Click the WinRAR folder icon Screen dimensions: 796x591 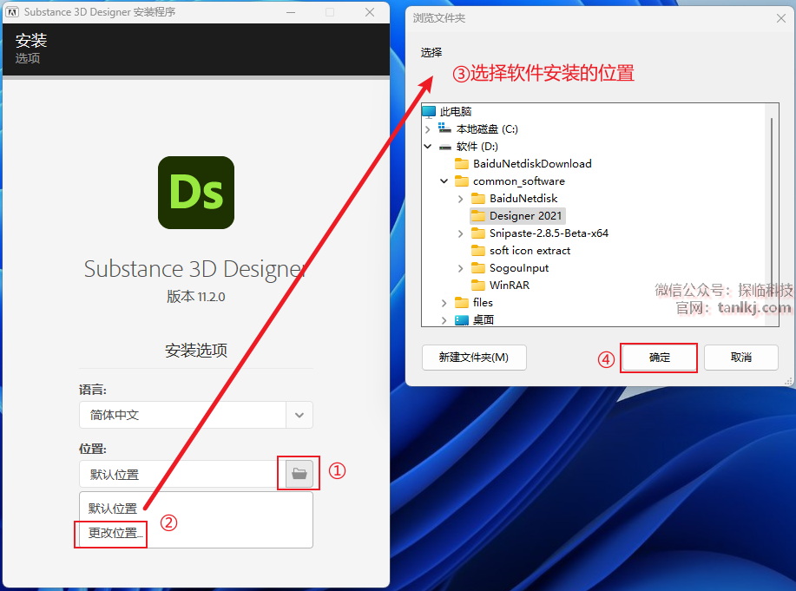(478, 286)
